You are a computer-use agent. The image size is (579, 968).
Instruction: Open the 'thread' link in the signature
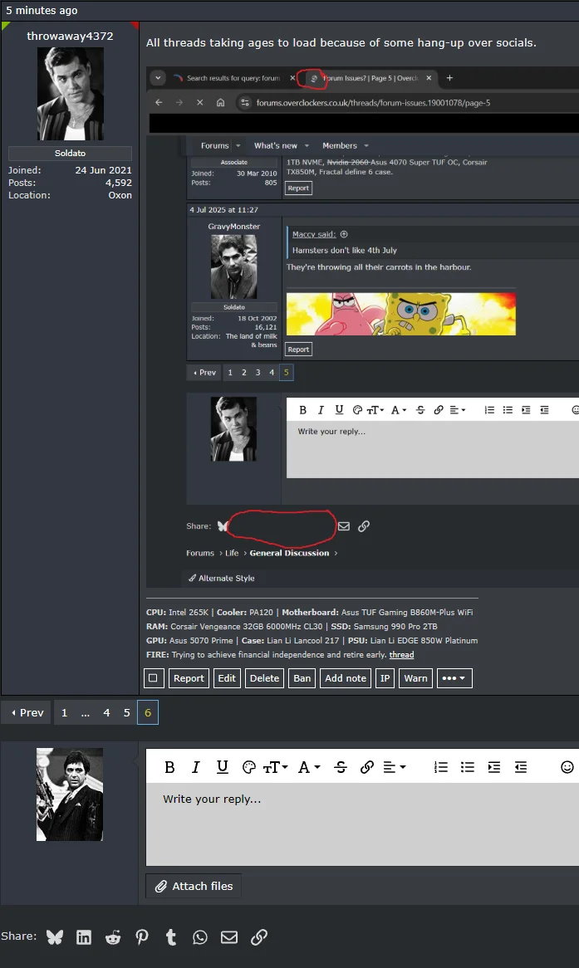click(x=402, y=654)
